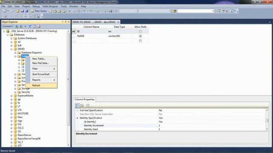
Task: Open the Relationships designer icon
Action: pyautogui.click(x=17, y=16)
